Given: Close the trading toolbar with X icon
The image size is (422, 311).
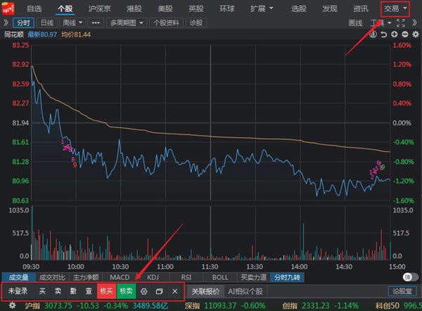Looking at the screenshot, I should pyautogui.click(x=174, y=291).
